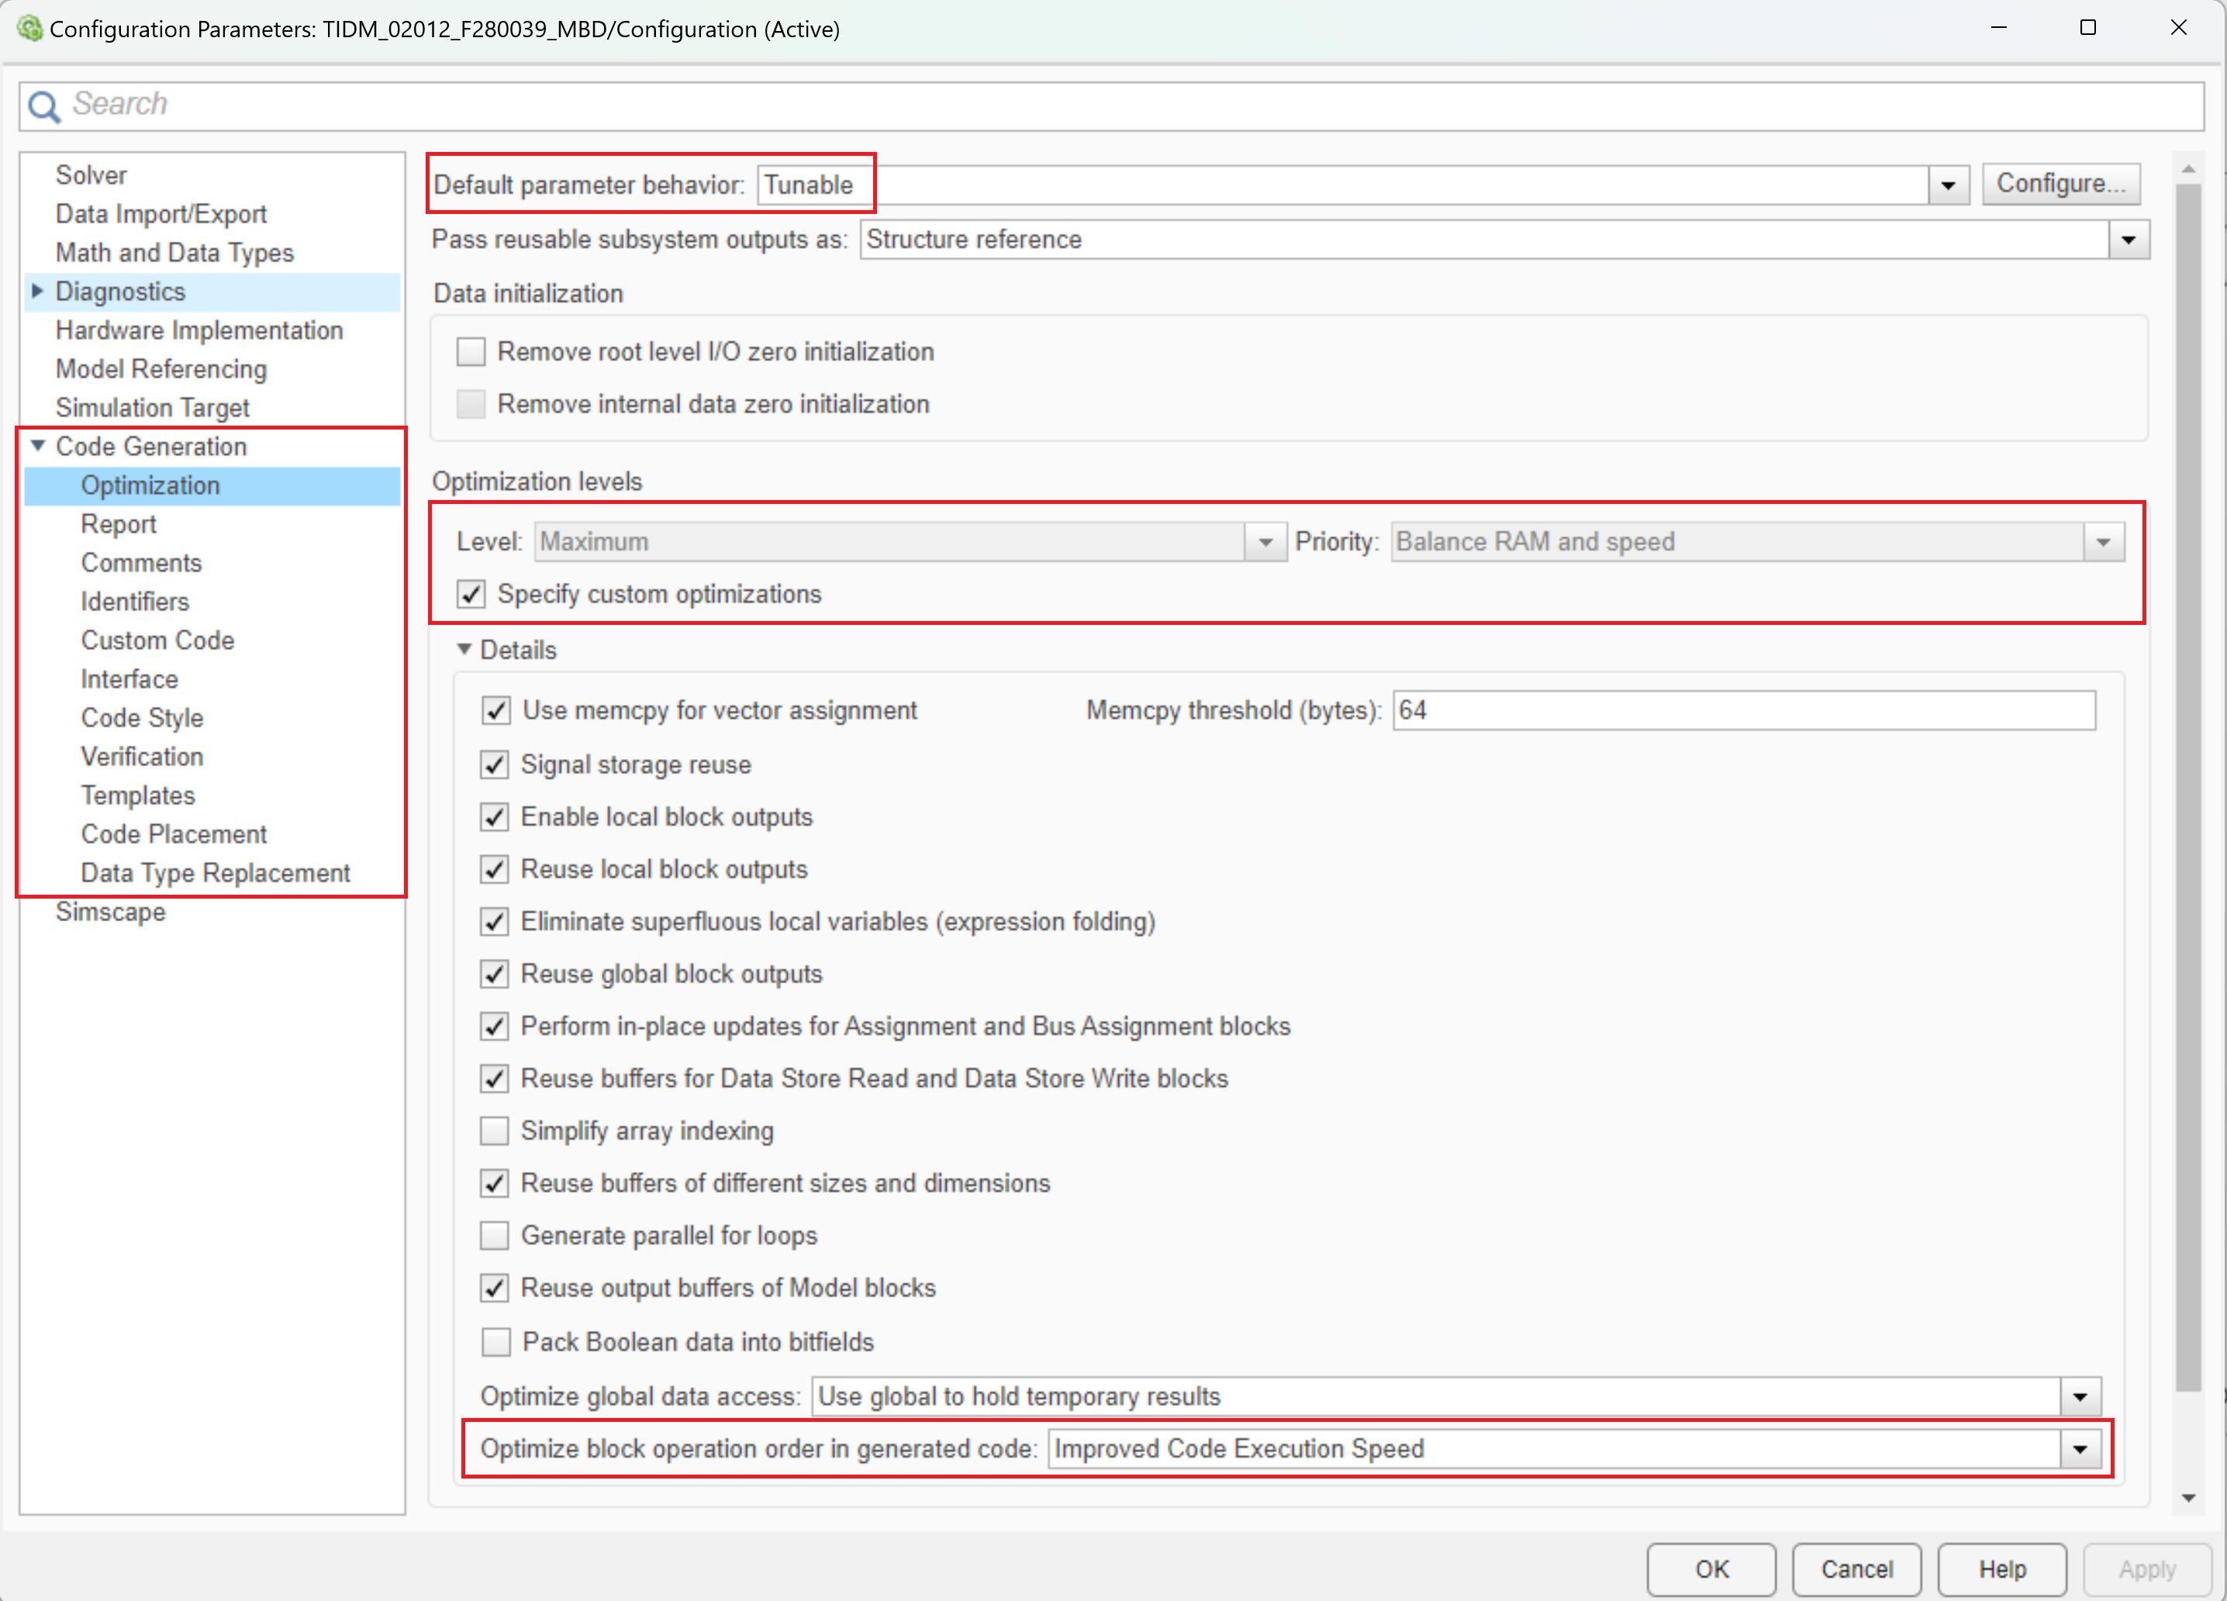Click the Code Generation tree item
The height and width of the screenshot is (1601, 2227).
click(x=156, y=446)
